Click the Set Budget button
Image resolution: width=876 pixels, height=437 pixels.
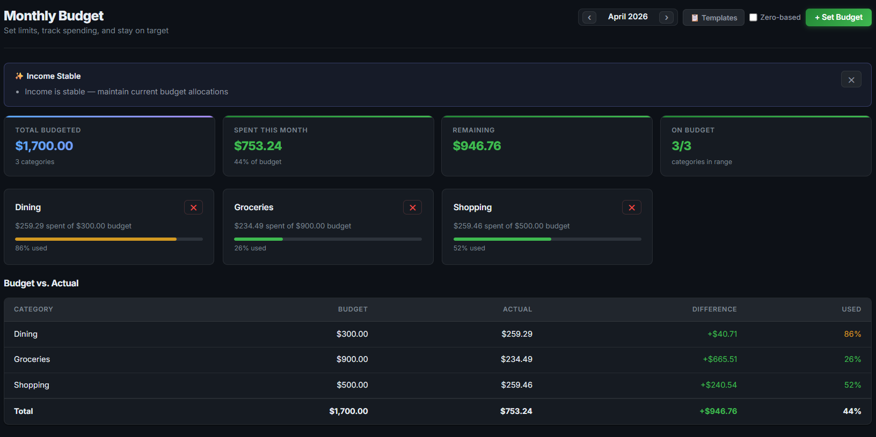pos(838,17)
